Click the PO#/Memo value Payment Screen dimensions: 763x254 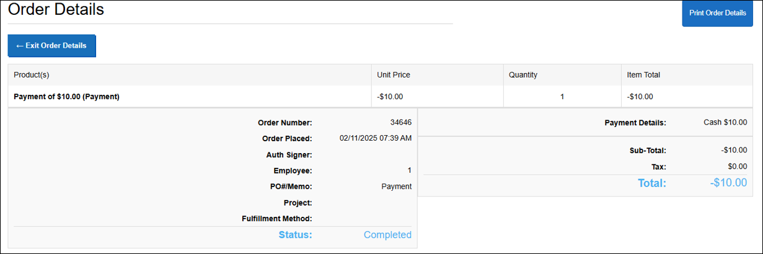396,186
